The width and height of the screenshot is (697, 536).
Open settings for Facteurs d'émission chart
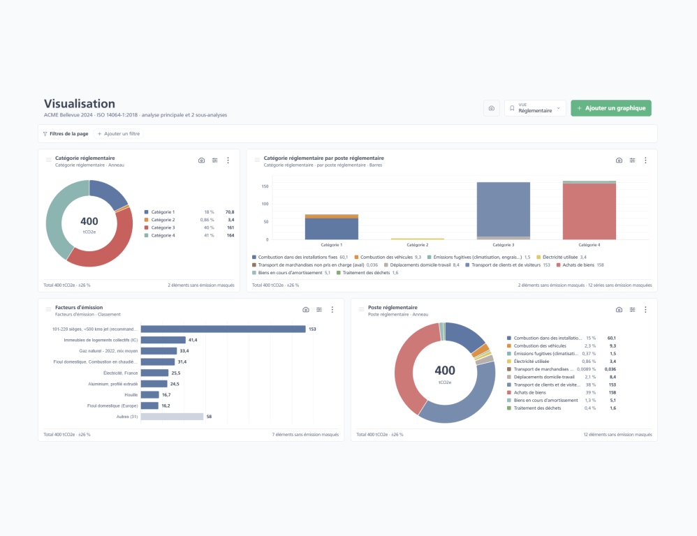pyautogui.click(x=319, y=309)
